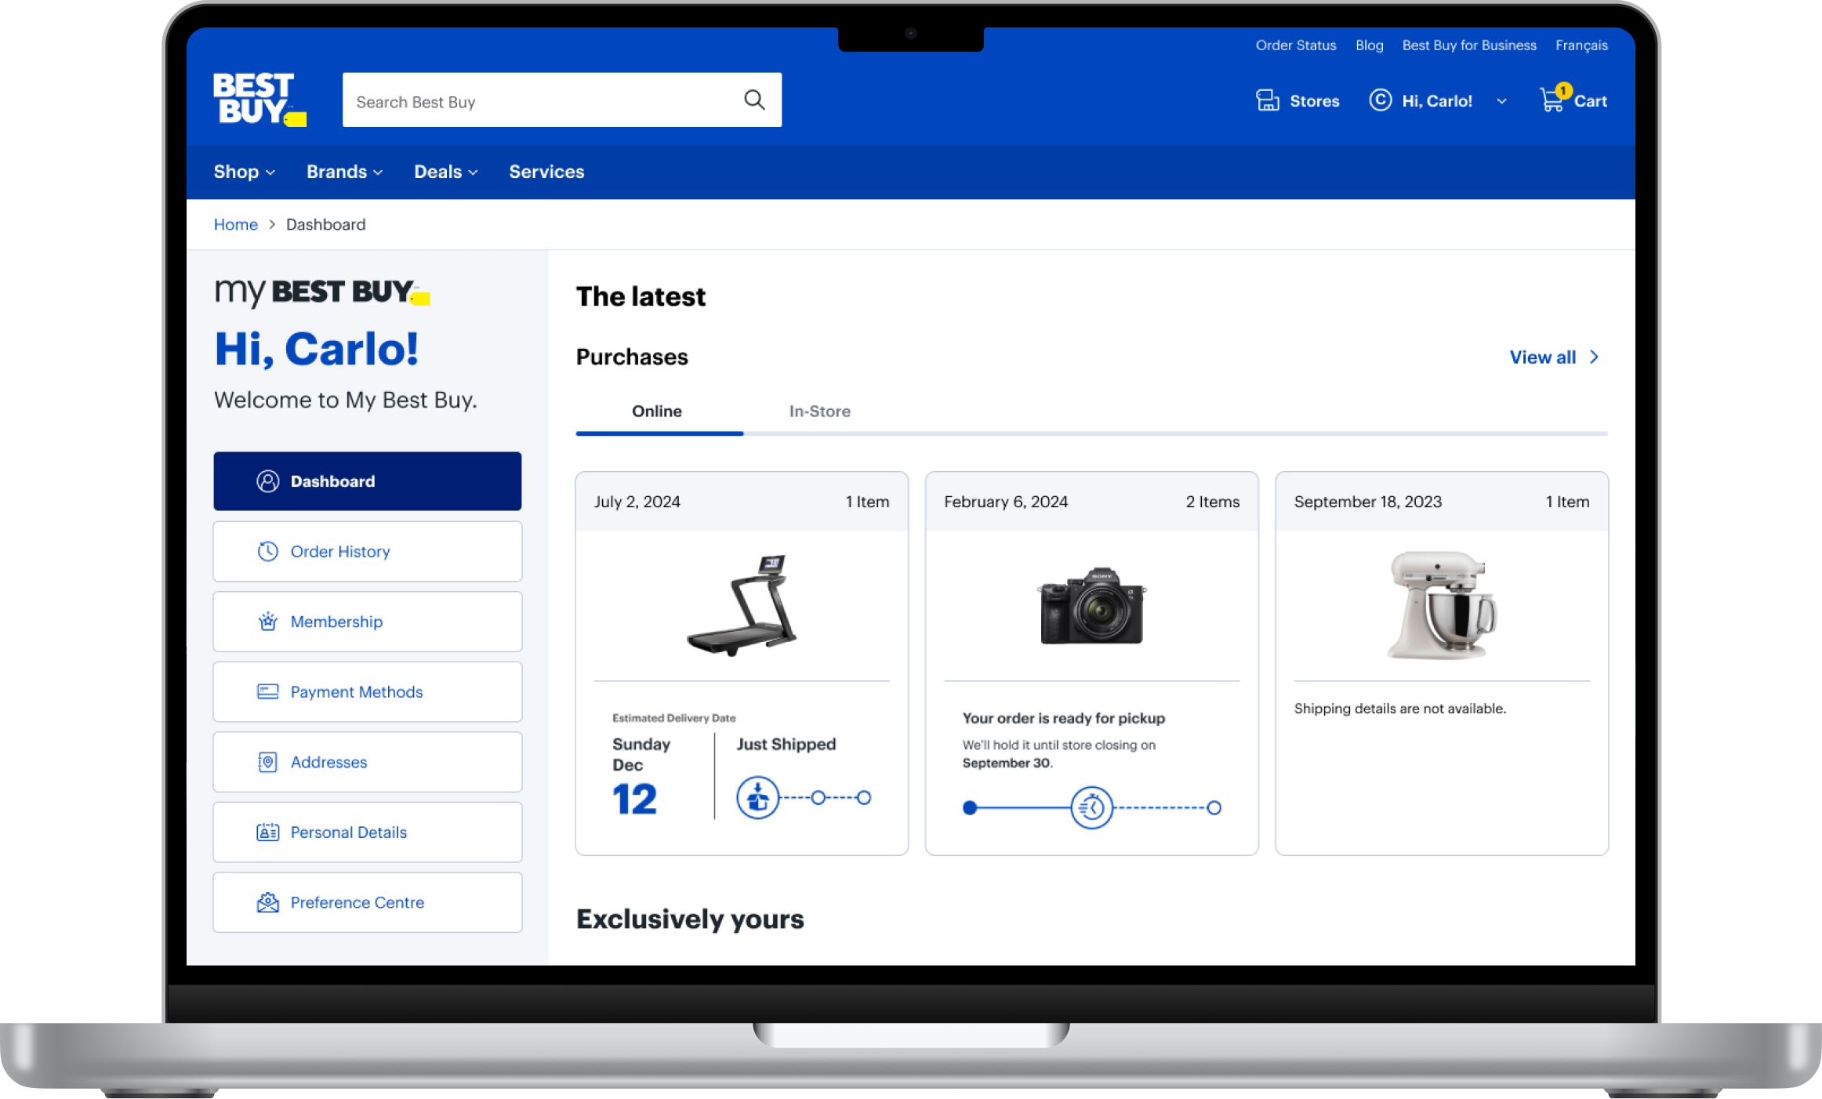Click the pickup timer icon on tracker
The image size is (1822, 1099).
pos(1091,807)
